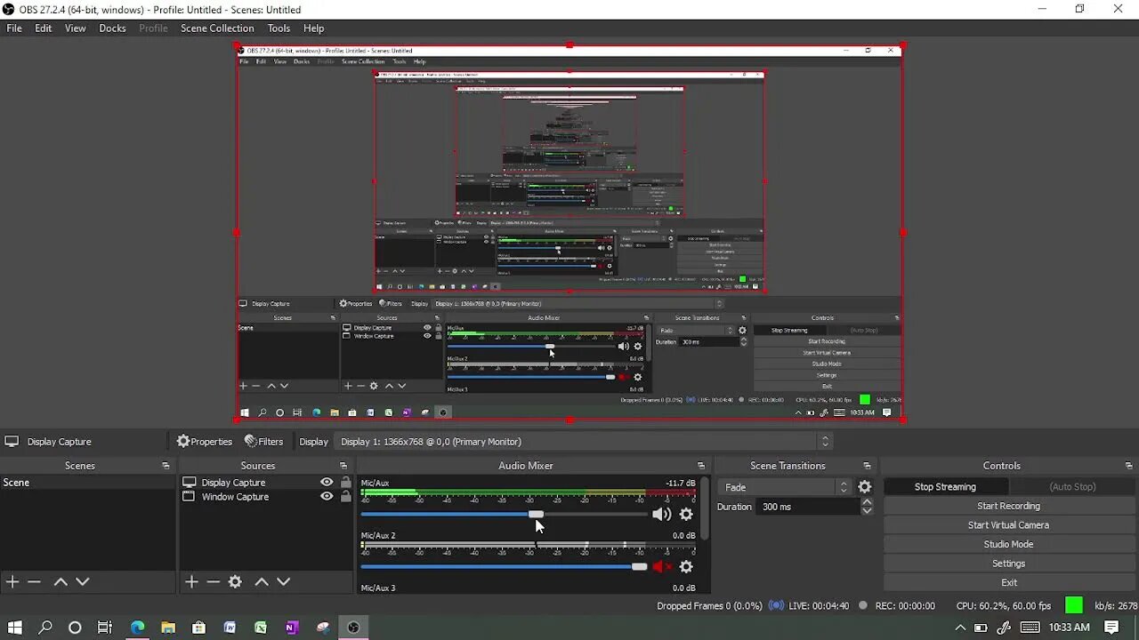Remove the selected source with the minus icon
Screen dimensions: 1139x640
pyautogui.click(x=213, y=582)
